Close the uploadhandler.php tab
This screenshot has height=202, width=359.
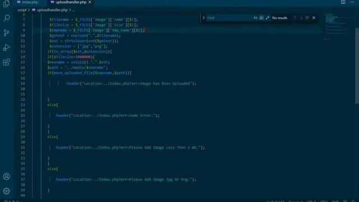coord(90,2)
